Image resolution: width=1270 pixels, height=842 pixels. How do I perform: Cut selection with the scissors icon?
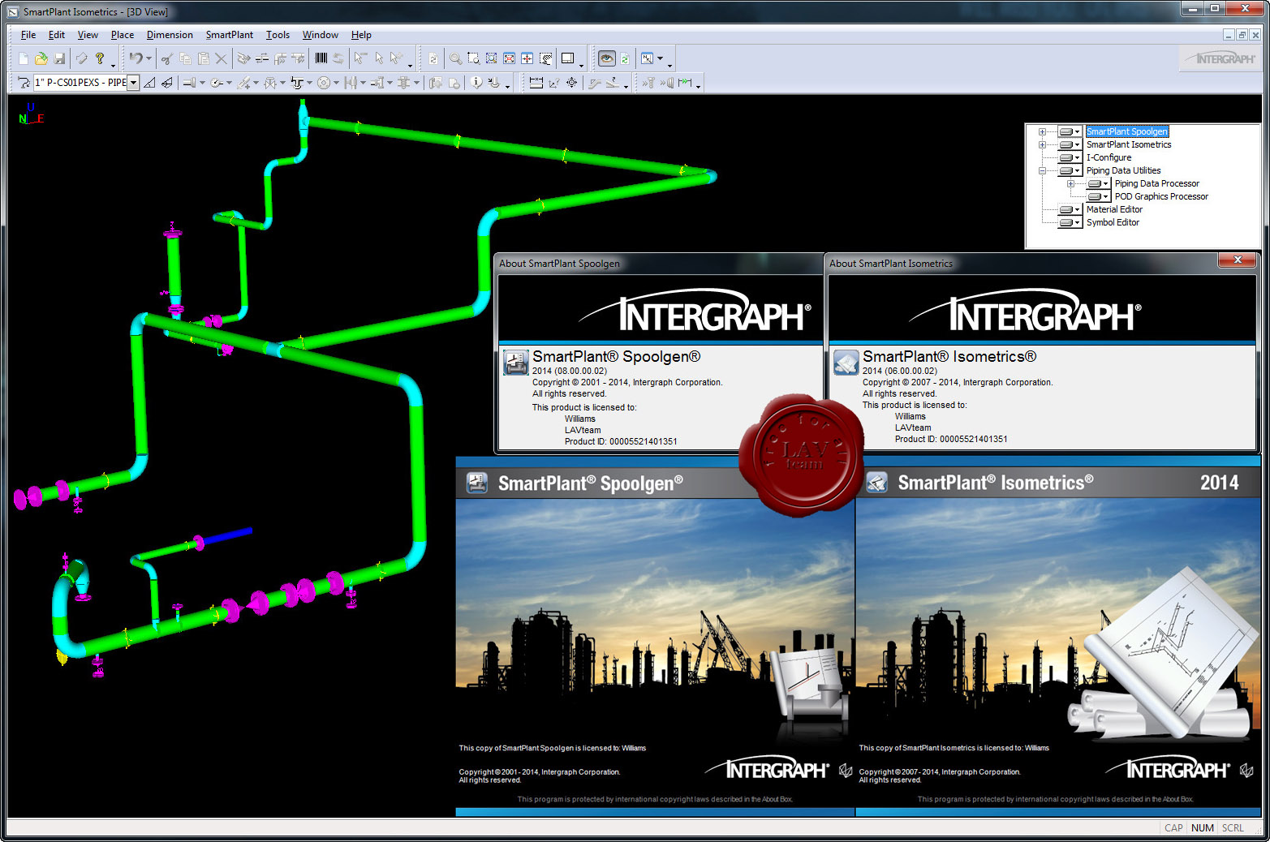coord(167,58)
